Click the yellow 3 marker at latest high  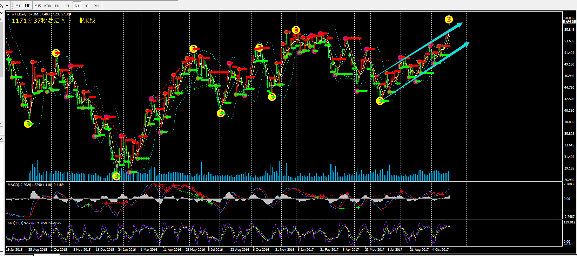tap(449, 20)
